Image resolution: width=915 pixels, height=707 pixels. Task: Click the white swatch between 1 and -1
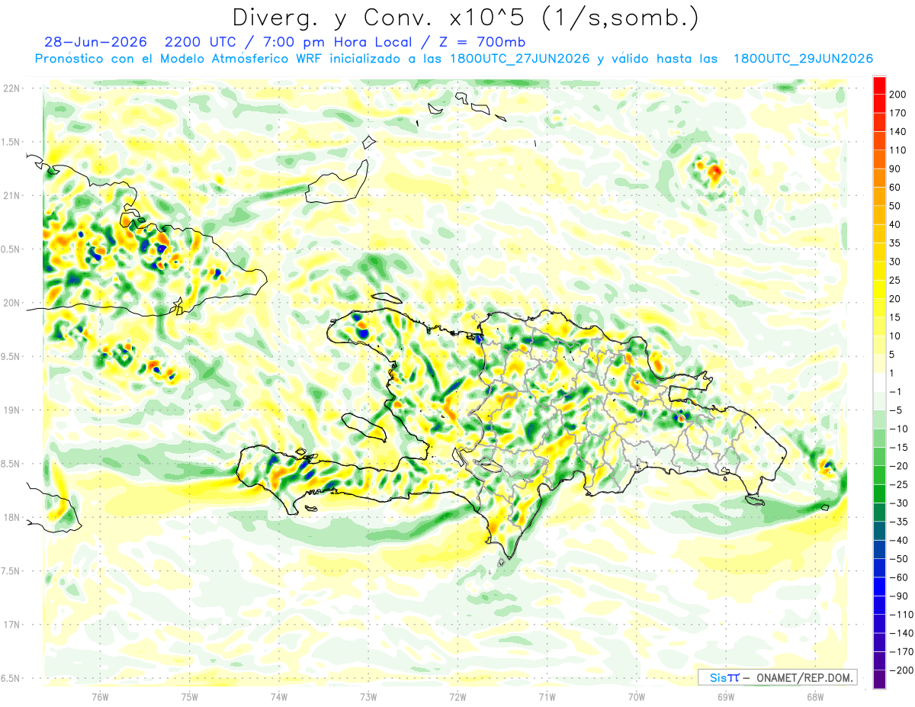point(879,383)
